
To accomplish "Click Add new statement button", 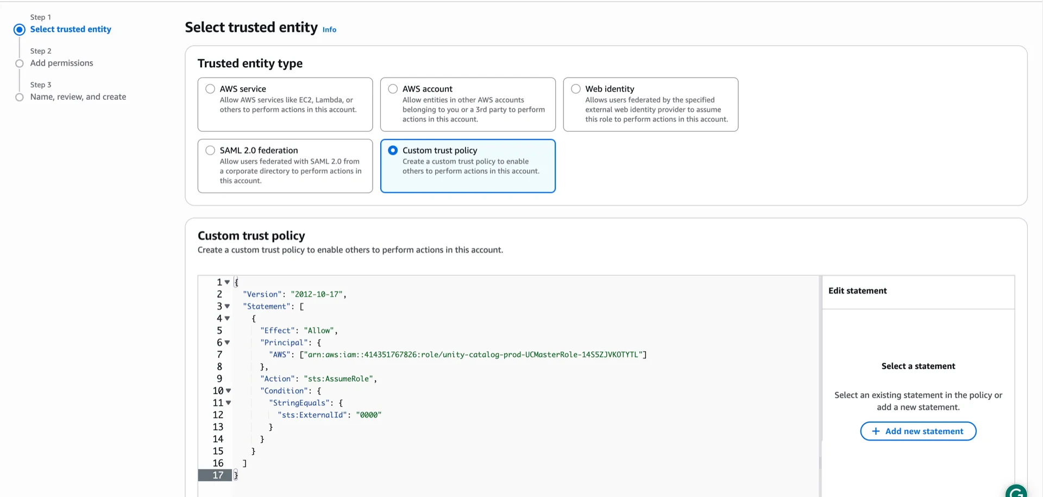I will [x=918, y=431].
